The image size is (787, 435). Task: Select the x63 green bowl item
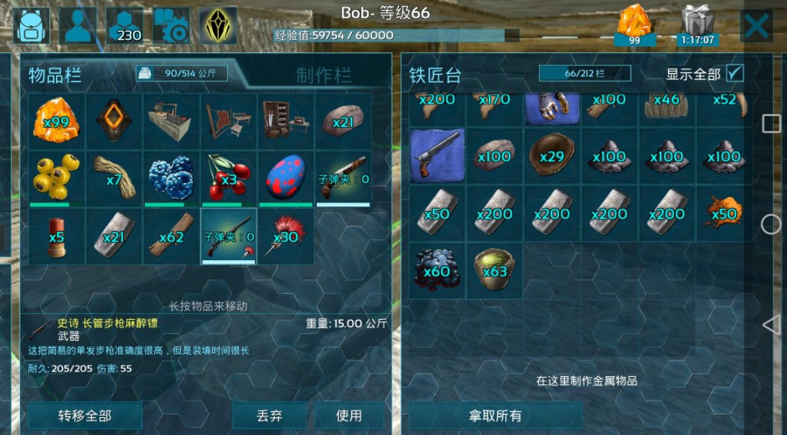495,271
